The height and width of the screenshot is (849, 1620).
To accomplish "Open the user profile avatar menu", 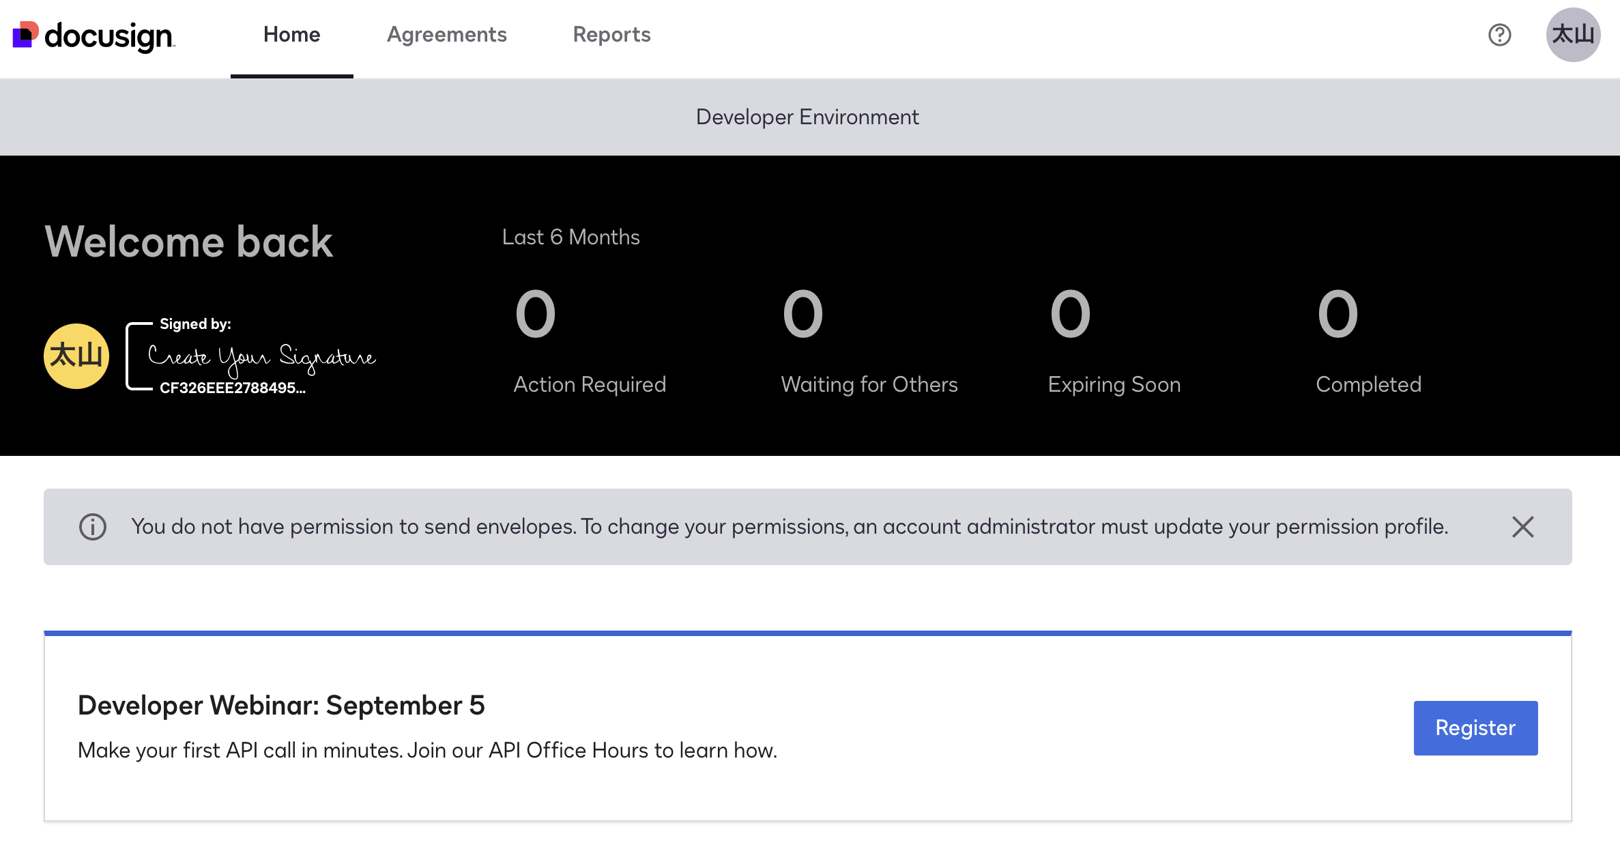I will 1573,35.
